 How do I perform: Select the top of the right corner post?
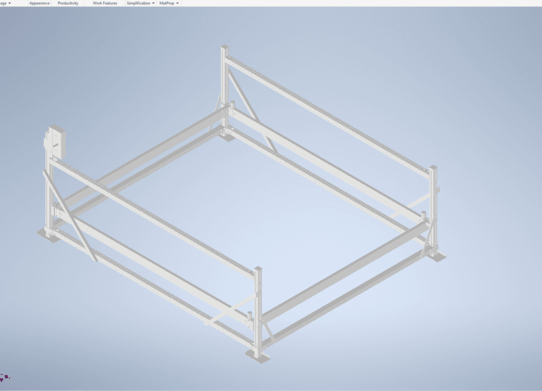[432, 169]
